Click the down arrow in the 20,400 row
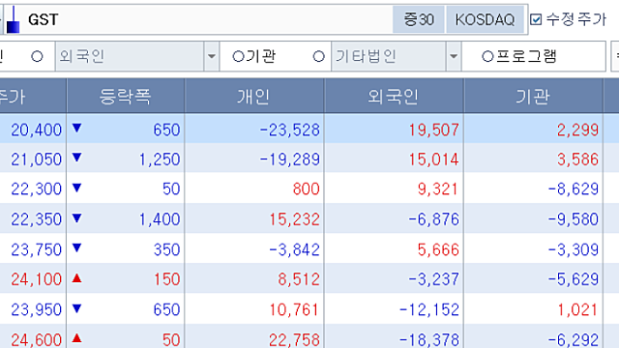Screen dimensions: 619x348 click(77, 128)
